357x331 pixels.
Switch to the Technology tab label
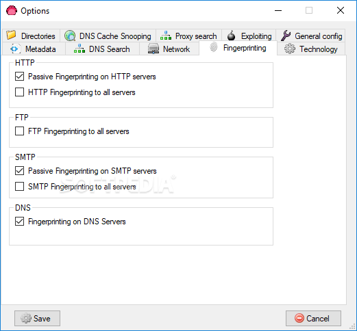click(x=319, y=49)
